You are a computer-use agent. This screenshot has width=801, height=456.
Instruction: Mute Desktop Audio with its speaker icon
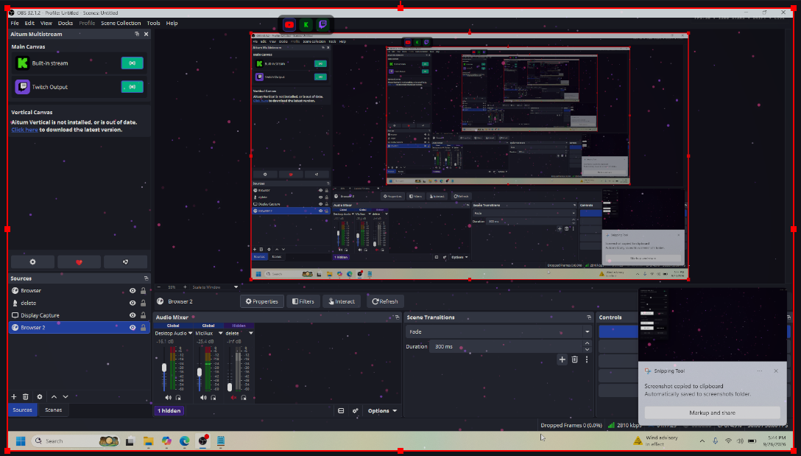pyautogui.click(x=168, y=397)
